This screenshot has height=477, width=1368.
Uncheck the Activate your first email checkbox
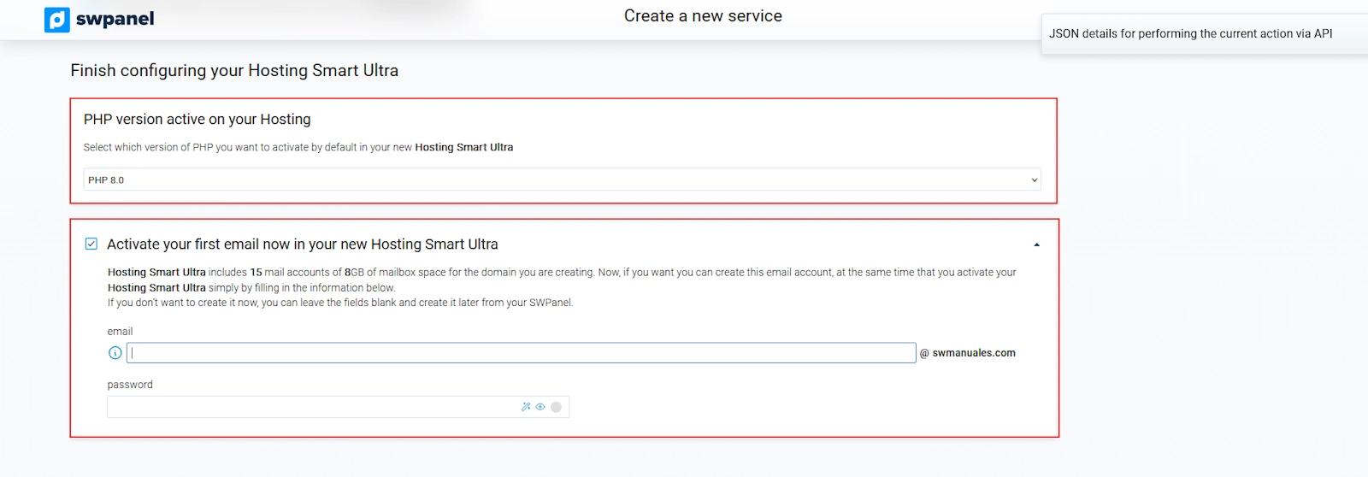click(x=91, y=244)
